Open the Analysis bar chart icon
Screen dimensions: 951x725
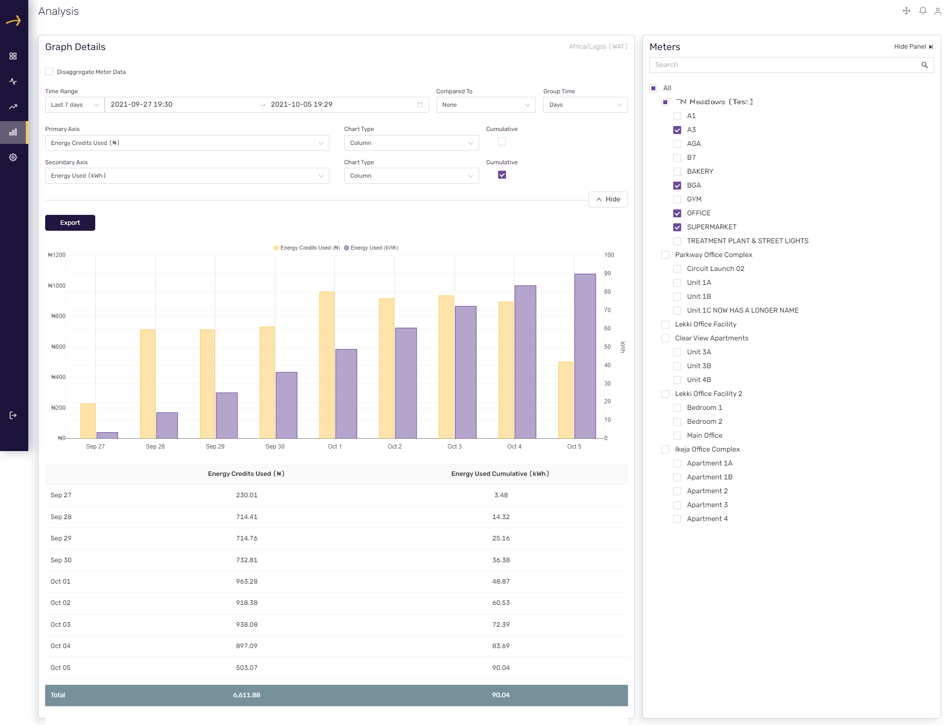(x=13, y=132)
